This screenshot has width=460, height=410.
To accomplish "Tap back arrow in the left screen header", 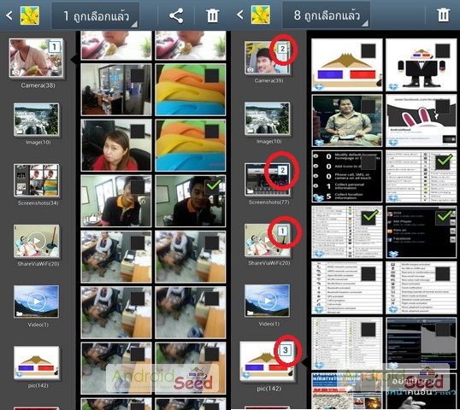I will click(9, 15).
